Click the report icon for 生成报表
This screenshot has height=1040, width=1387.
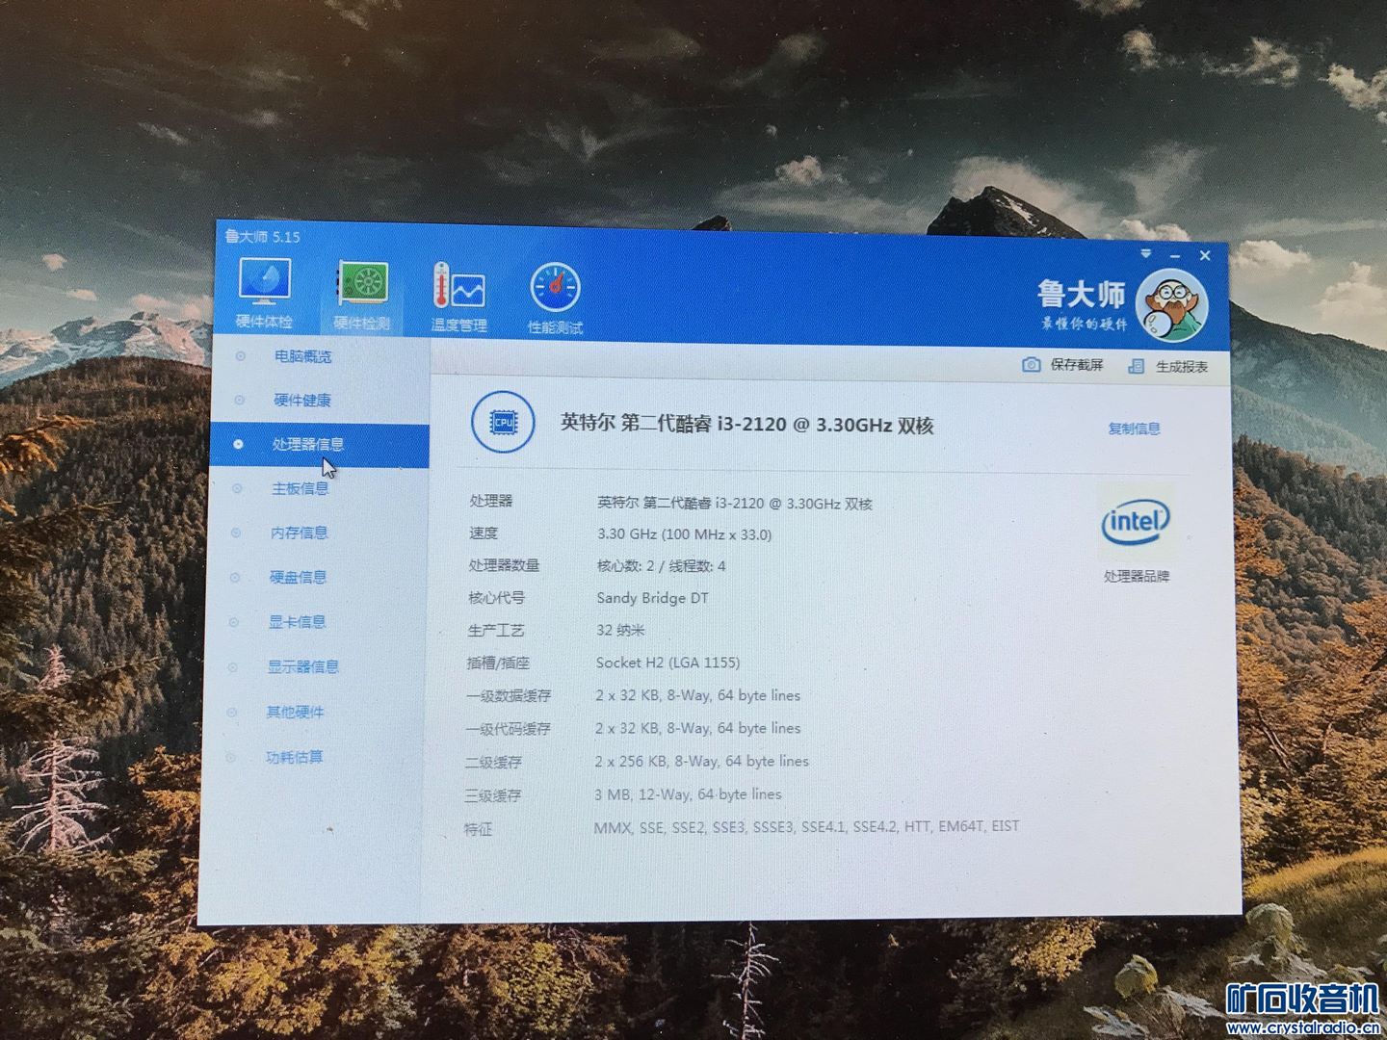pyautogui.click(x=1137, y=366)
